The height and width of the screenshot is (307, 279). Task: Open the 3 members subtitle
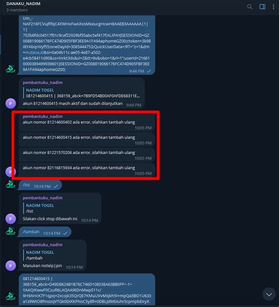point(17,10)
